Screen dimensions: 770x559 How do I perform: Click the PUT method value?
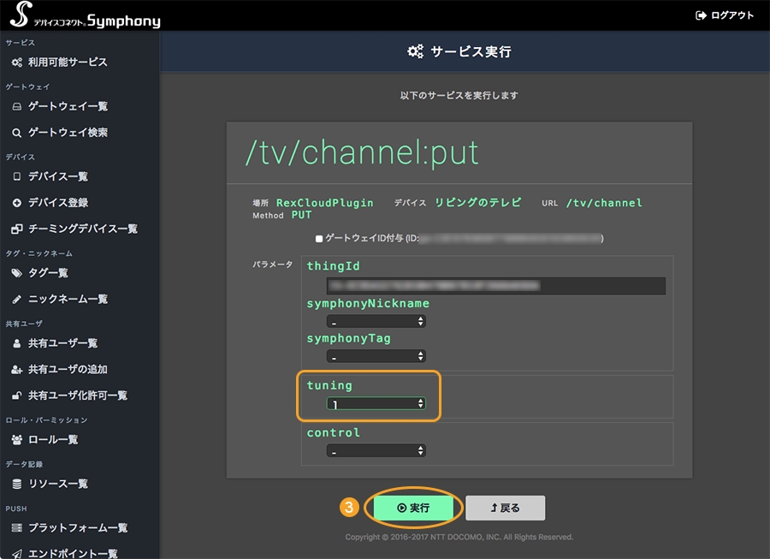pos(301,215)
